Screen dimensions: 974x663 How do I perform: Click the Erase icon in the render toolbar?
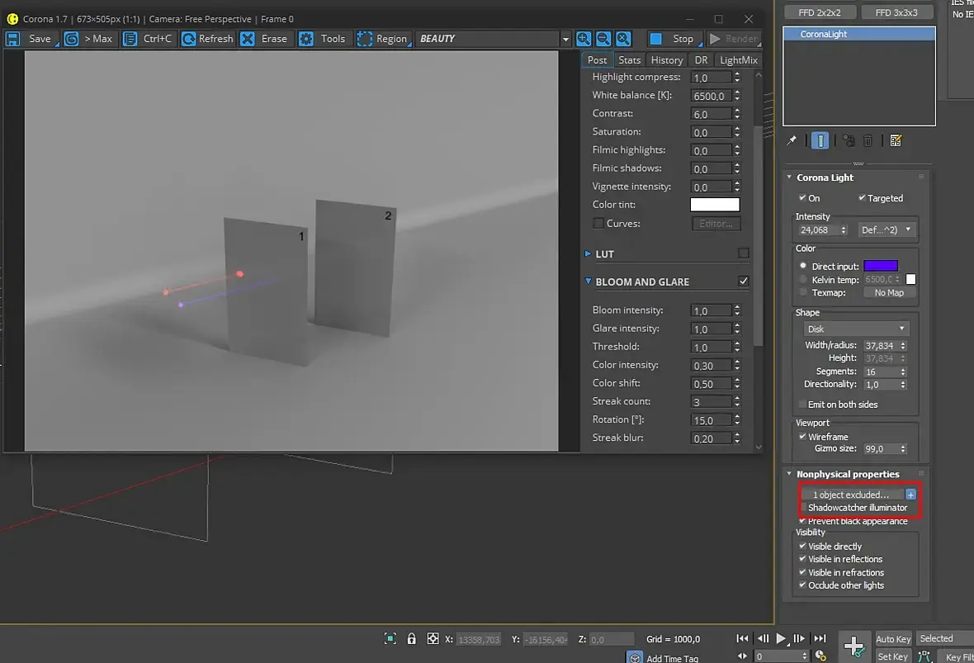click(248, 39)
